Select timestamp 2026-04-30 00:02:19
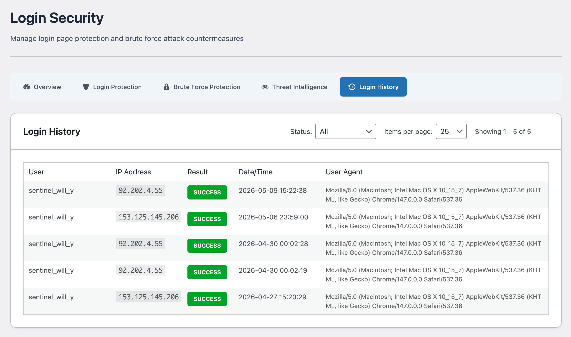The width and height of the screenshot is (571, 337). 273,270
